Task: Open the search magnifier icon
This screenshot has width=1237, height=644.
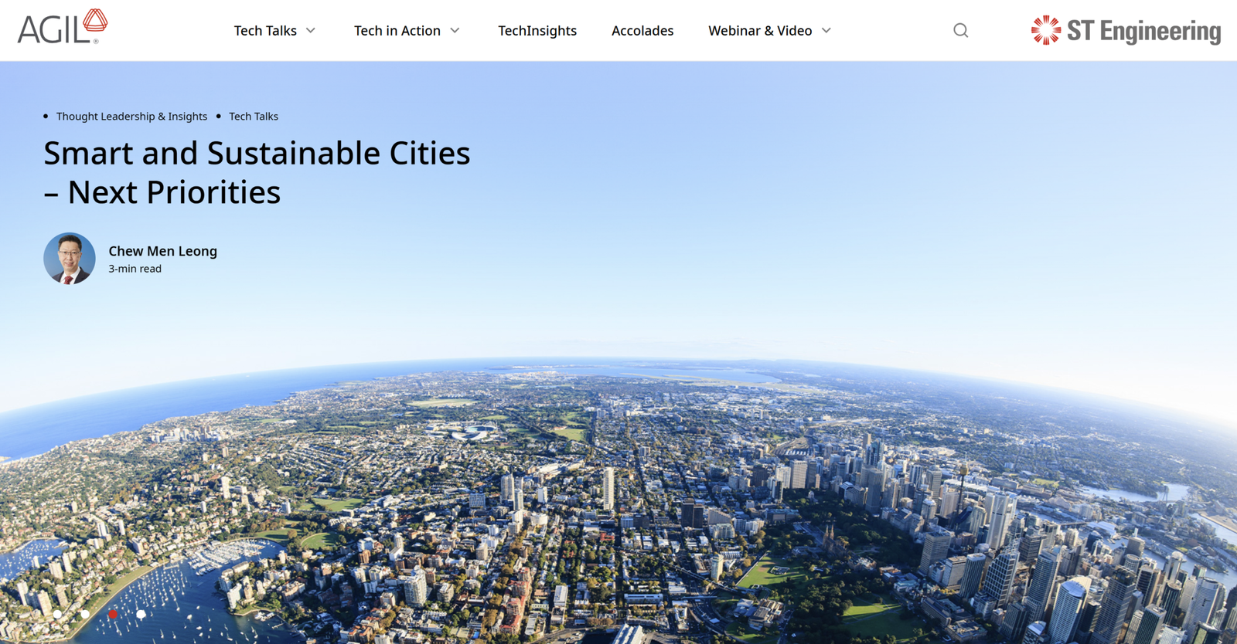Action: pyautogui.click(x=960, y=31)
